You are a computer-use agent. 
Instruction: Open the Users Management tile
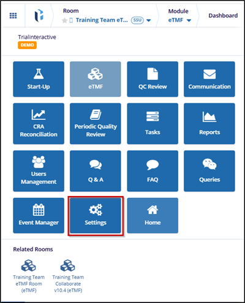click(x=39, y=171)
